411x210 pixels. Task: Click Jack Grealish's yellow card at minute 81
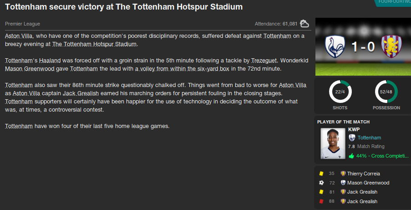[321, 192]
